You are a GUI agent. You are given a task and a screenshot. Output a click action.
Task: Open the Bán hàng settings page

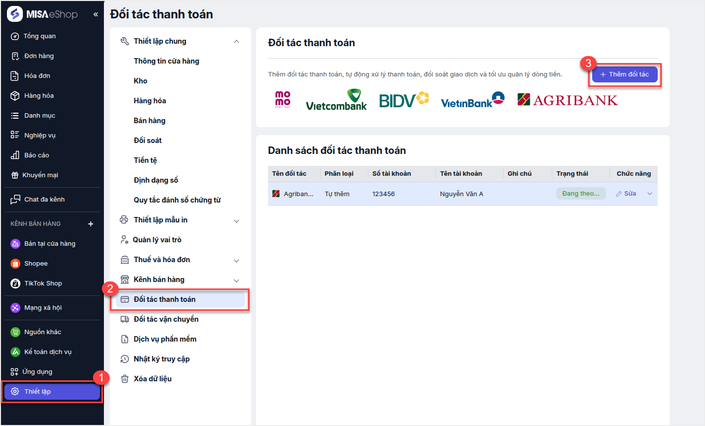[x=150, y=121]
